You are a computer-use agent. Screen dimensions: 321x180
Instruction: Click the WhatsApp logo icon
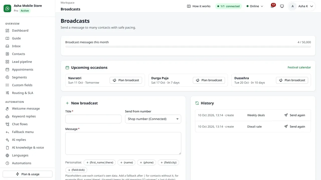point(8,8)
